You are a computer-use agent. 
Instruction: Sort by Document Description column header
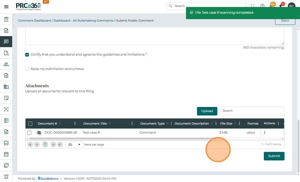pyautogui.click(x=192, y=123)
